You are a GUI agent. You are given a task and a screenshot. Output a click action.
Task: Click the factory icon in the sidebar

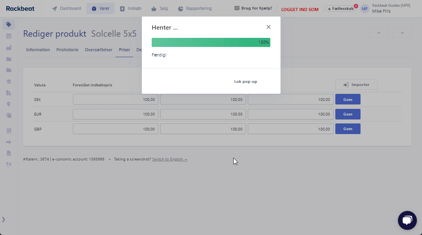(x=9, y=48)
